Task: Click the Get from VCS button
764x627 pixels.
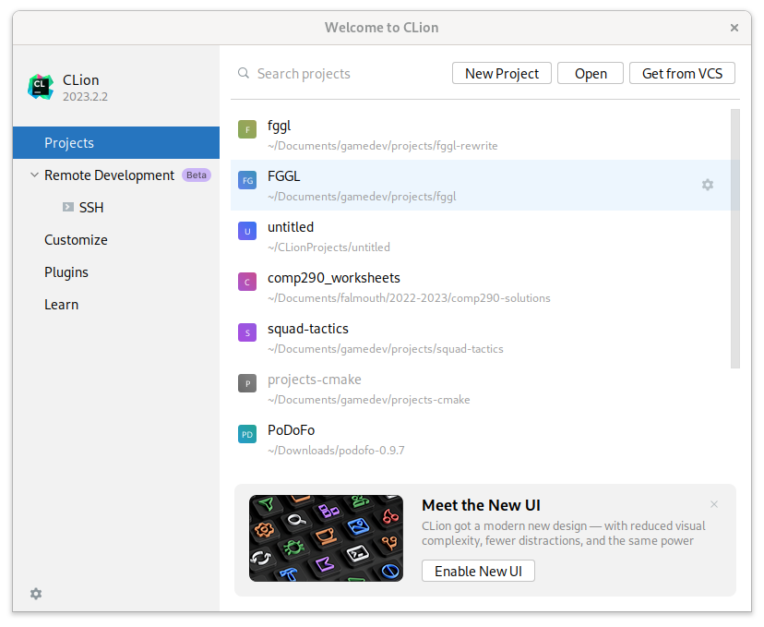Action: [682, 73]
